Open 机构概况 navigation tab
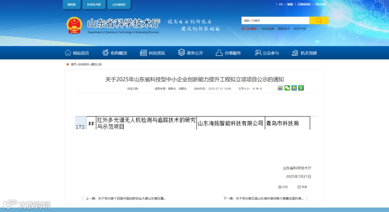 point(115,53)
